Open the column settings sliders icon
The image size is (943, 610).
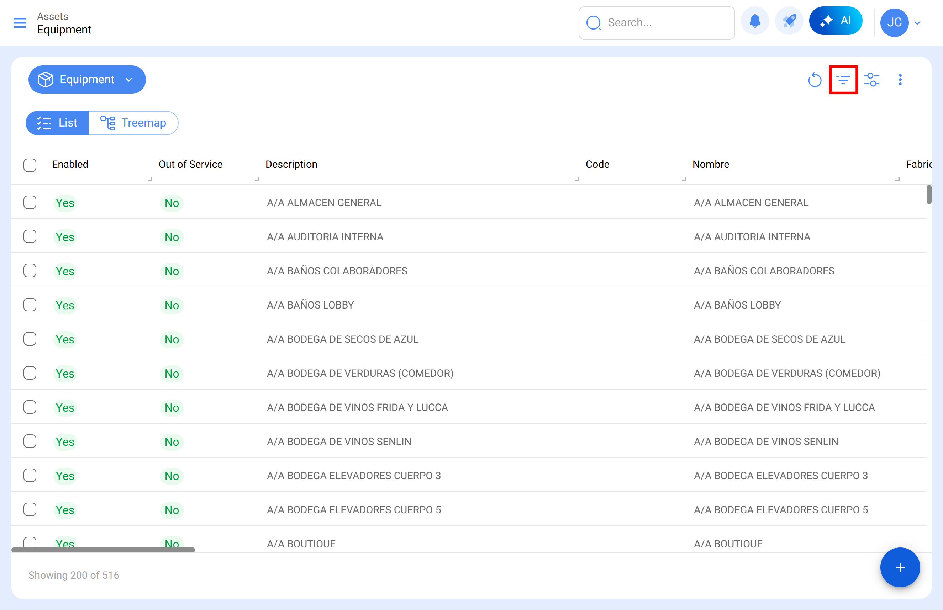point(872,80)
